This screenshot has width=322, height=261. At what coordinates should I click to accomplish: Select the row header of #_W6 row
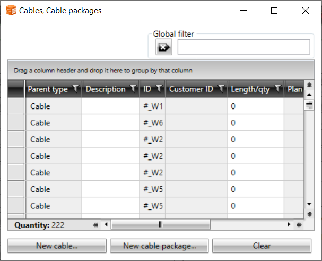tap(16, 123)
